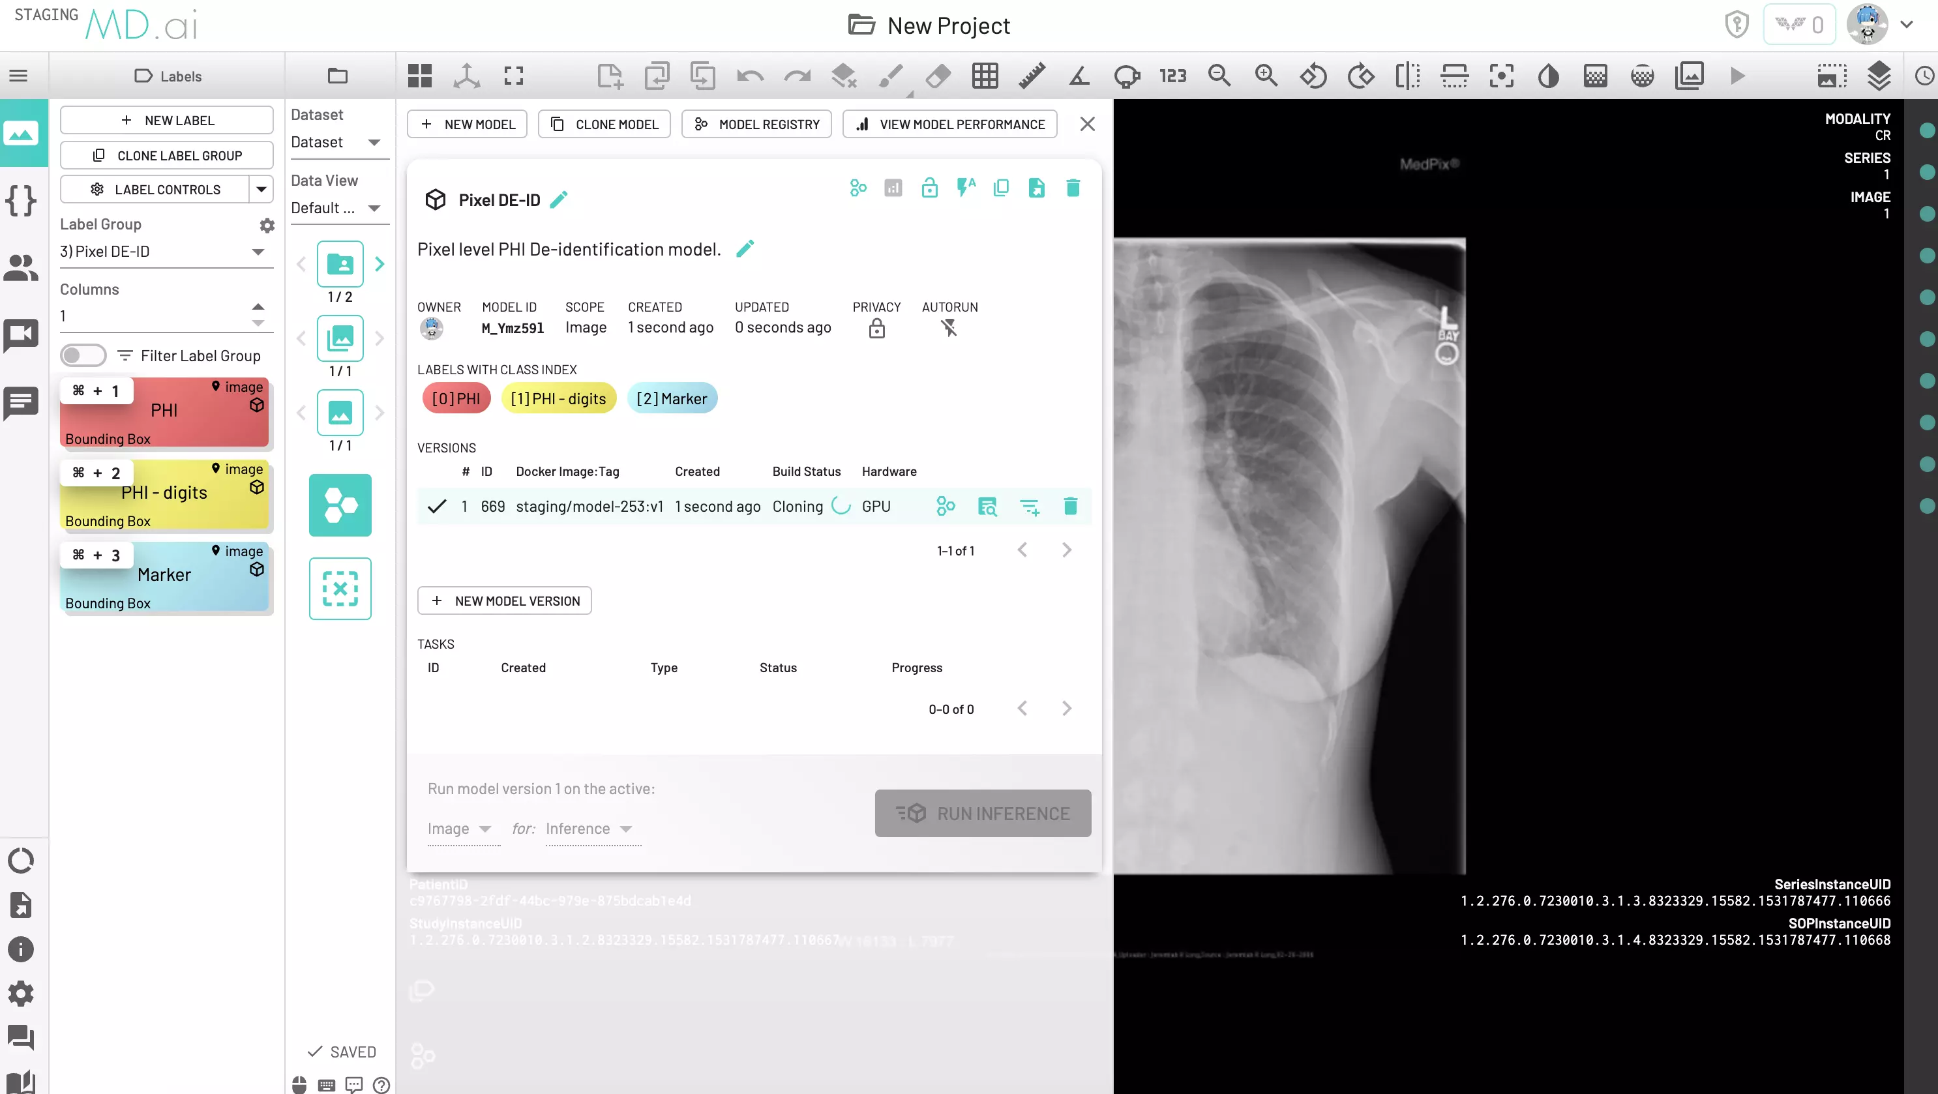Click the grid layout icon

[420, 76]
